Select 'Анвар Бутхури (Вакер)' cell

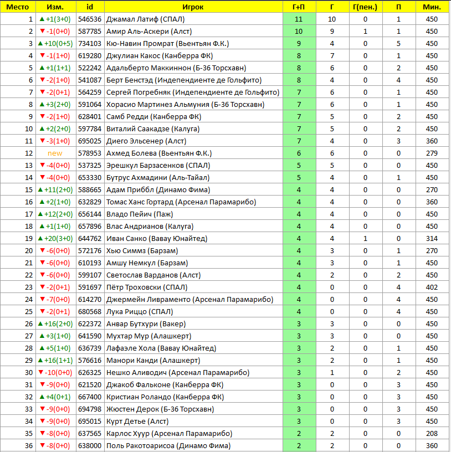point(193,323)
